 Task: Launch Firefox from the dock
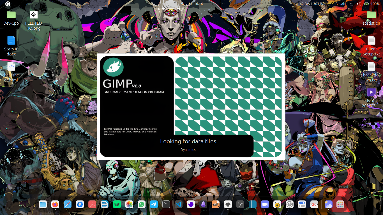[55, 205]
